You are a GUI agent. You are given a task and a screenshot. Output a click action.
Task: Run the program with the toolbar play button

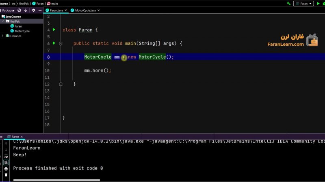pos(318,4)
